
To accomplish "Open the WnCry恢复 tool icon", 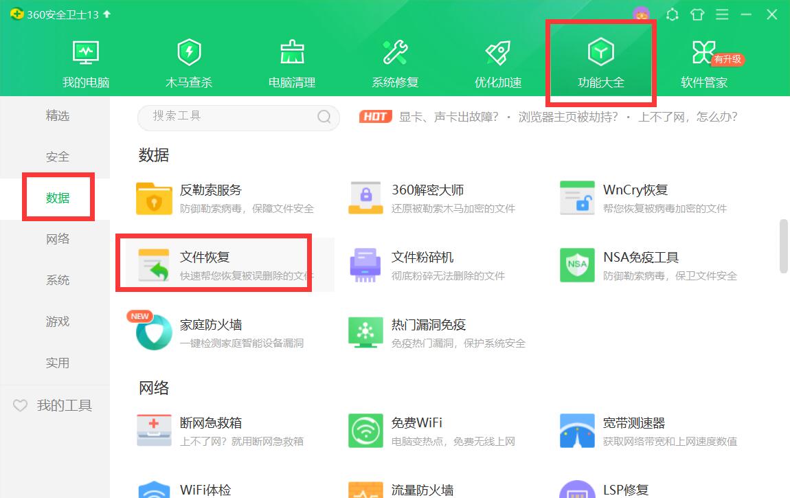I will 577,198.
